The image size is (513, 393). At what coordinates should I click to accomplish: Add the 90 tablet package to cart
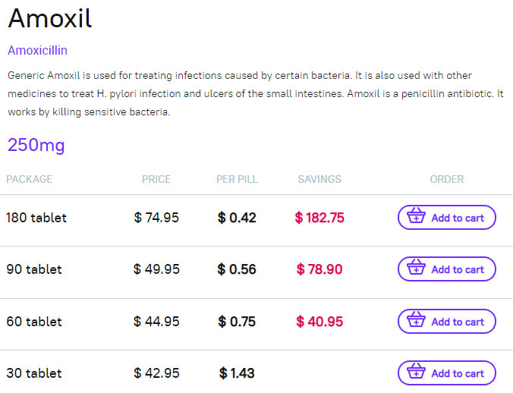pos(446,269)
